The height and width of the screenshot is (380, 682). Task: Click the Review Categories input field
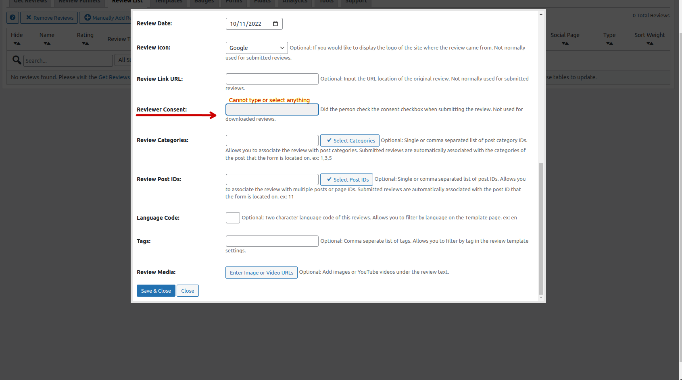click(x=272, y=140)
